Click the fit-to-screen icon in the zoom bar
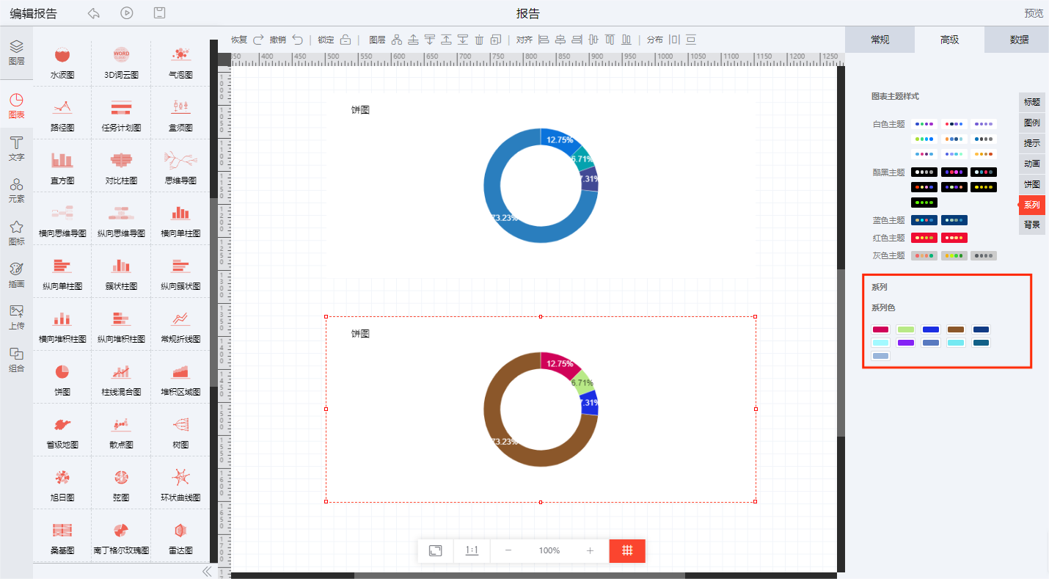 [435, 550]
